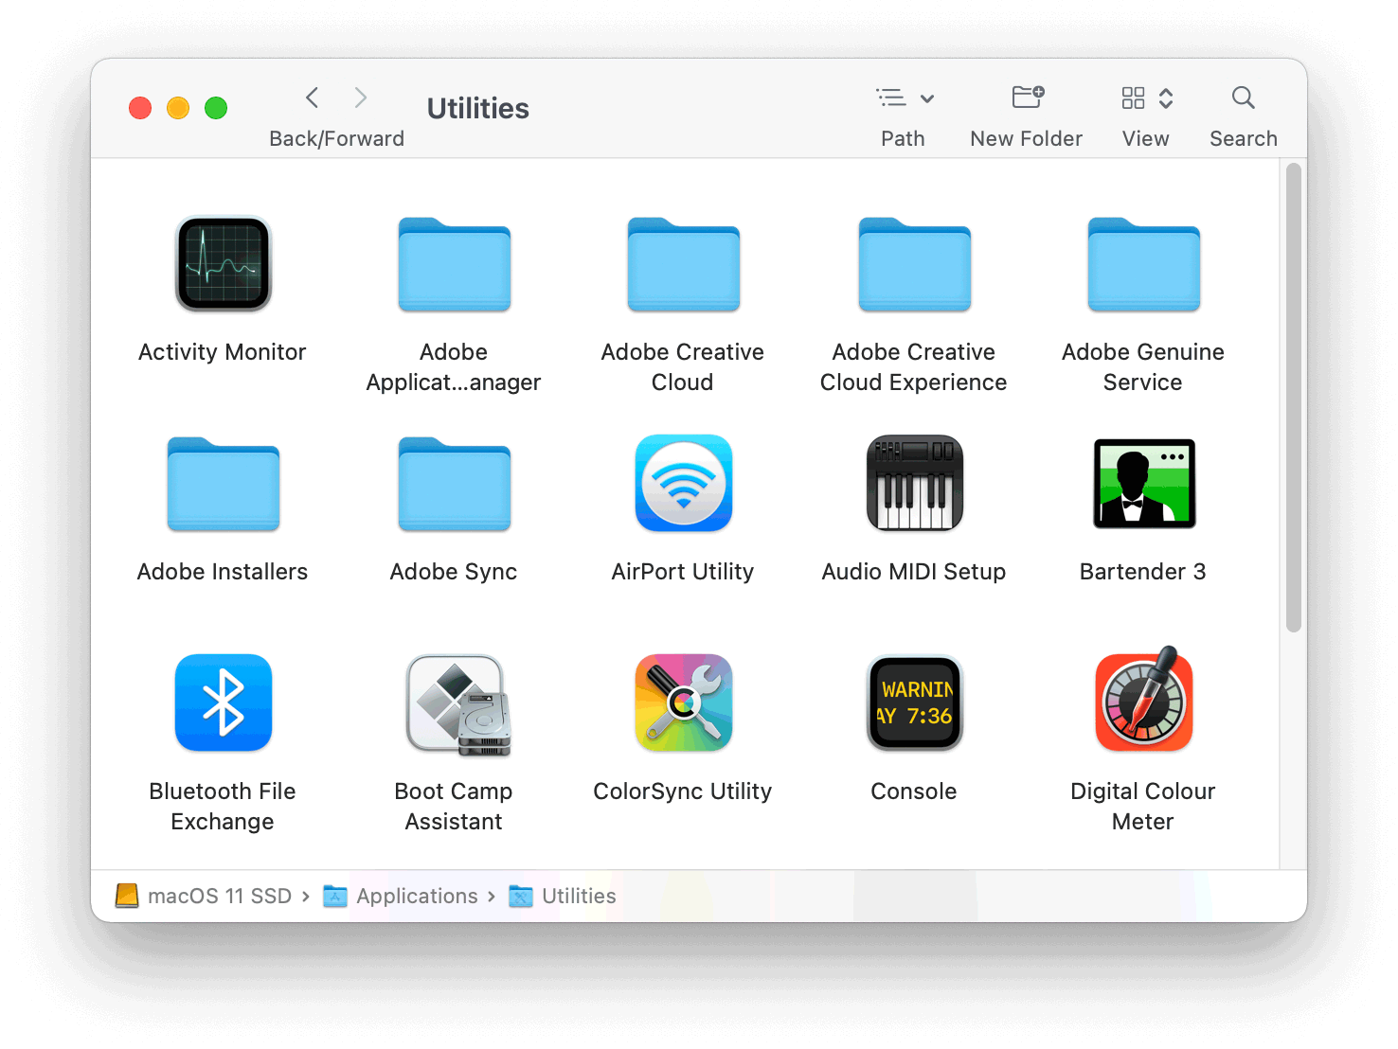Select the Bartender 3 app icon
Image resolution: width=1398 pixels, height=1049 pixels.
[1143, 484]
